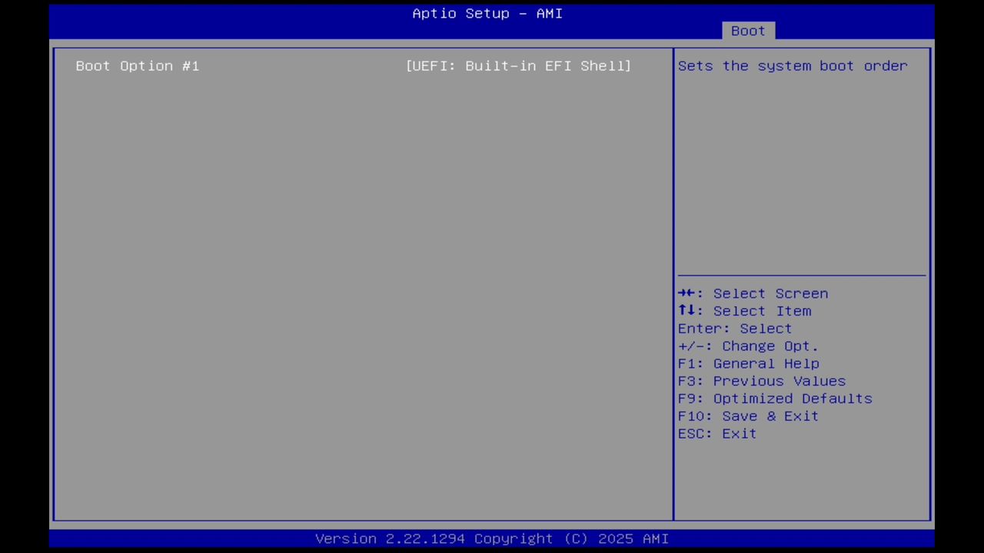Click F3: Previous Values legend entry
Viewport: 984px width, 553px height.
tap(761, 381)
